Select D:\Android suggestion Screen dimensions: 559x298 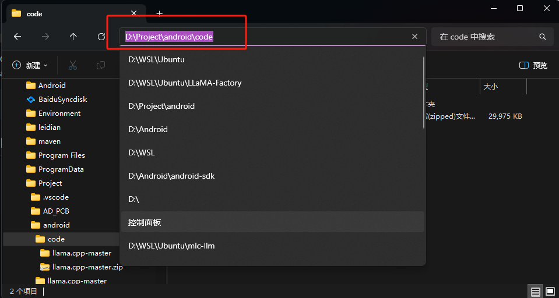point(273,129)
